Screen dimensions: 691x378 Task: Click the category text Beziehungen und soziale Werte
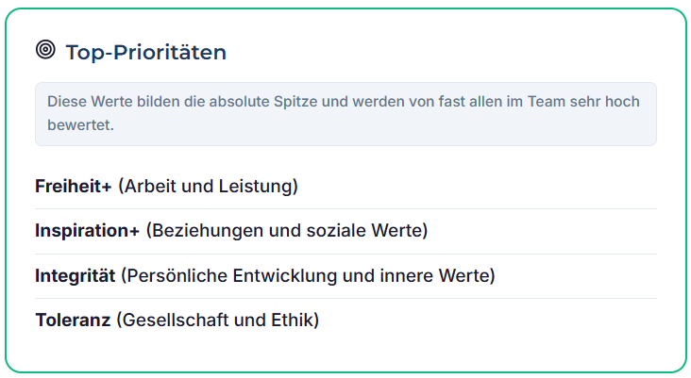pos(287,230)
